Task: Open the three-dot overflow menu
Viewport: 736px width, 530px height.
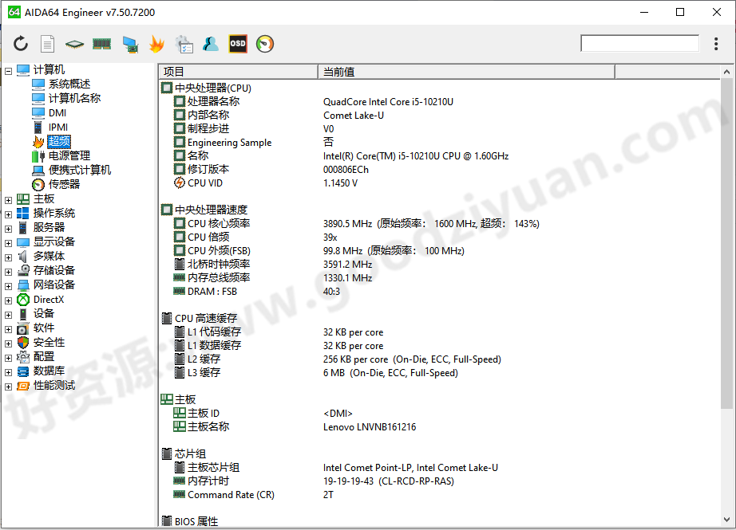Action: tap(717, 44)
